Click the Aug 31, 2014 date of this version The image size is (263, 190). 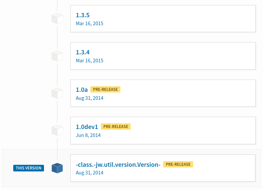point(90,173)
